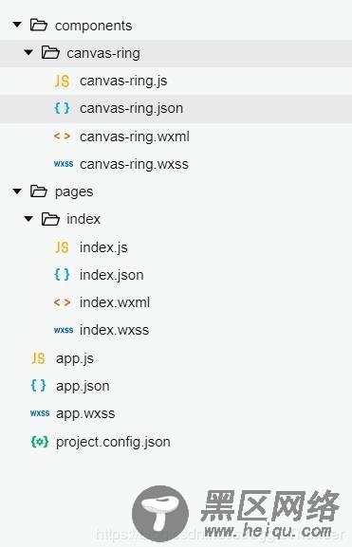Open app.json file
Viewport: 352px width, 547px height.
coord(83,386)
